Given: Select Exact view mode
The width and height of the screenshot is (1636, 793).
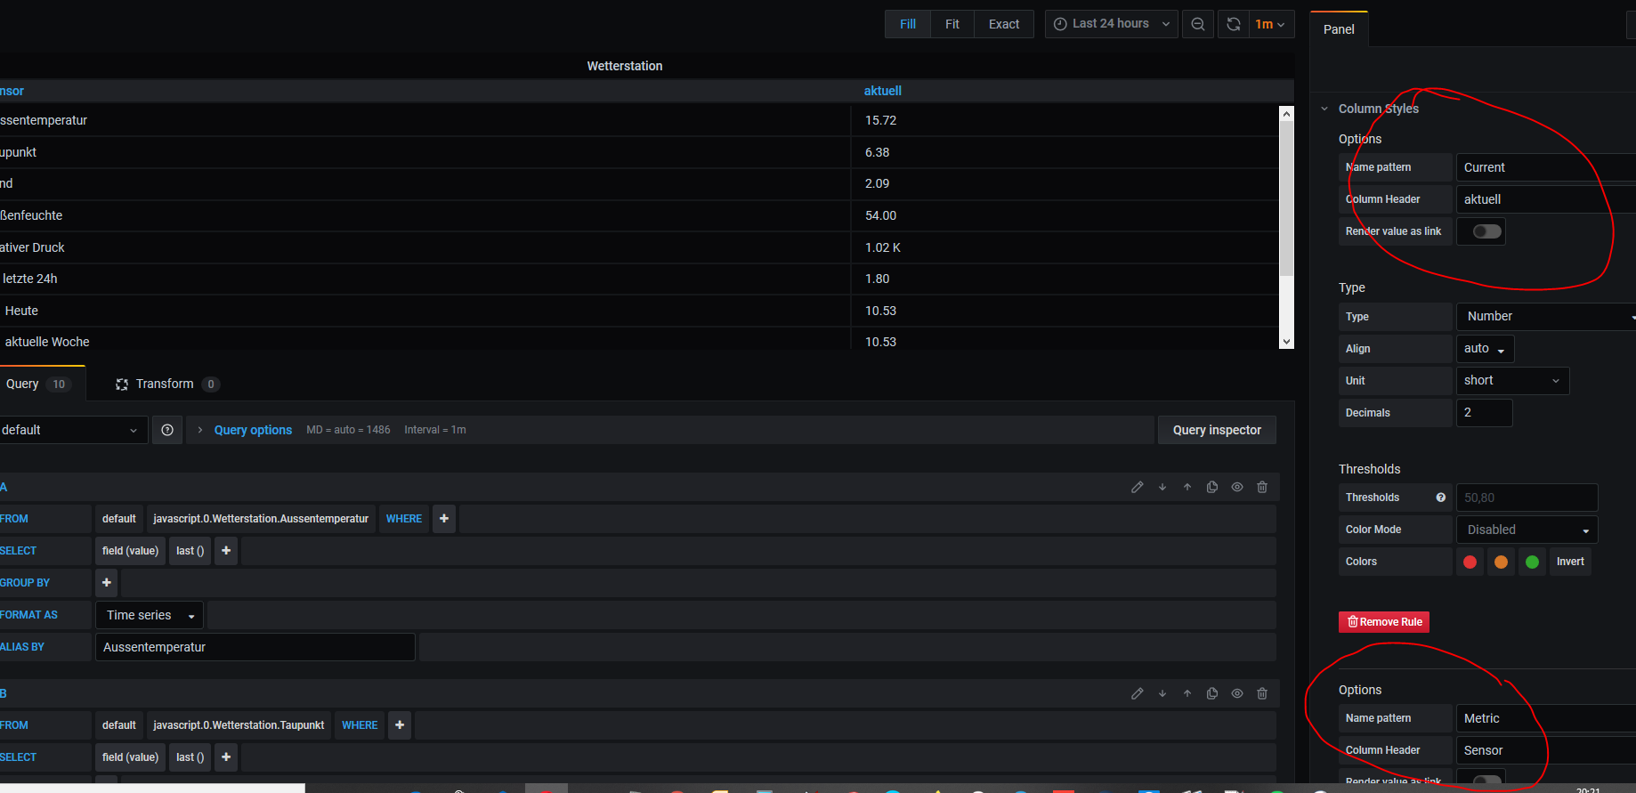Looking at the screenshot, I should (1004, 24).
